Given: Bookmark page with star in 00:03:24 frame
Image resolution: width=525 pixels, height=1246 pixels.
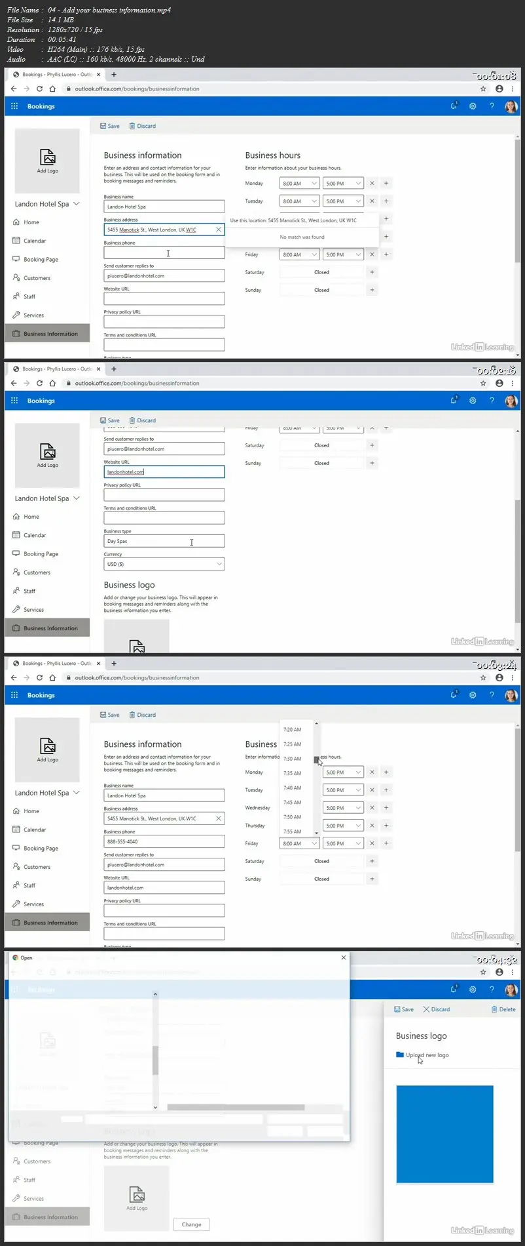Looking at the screenshot, I should tap(483, 677).
